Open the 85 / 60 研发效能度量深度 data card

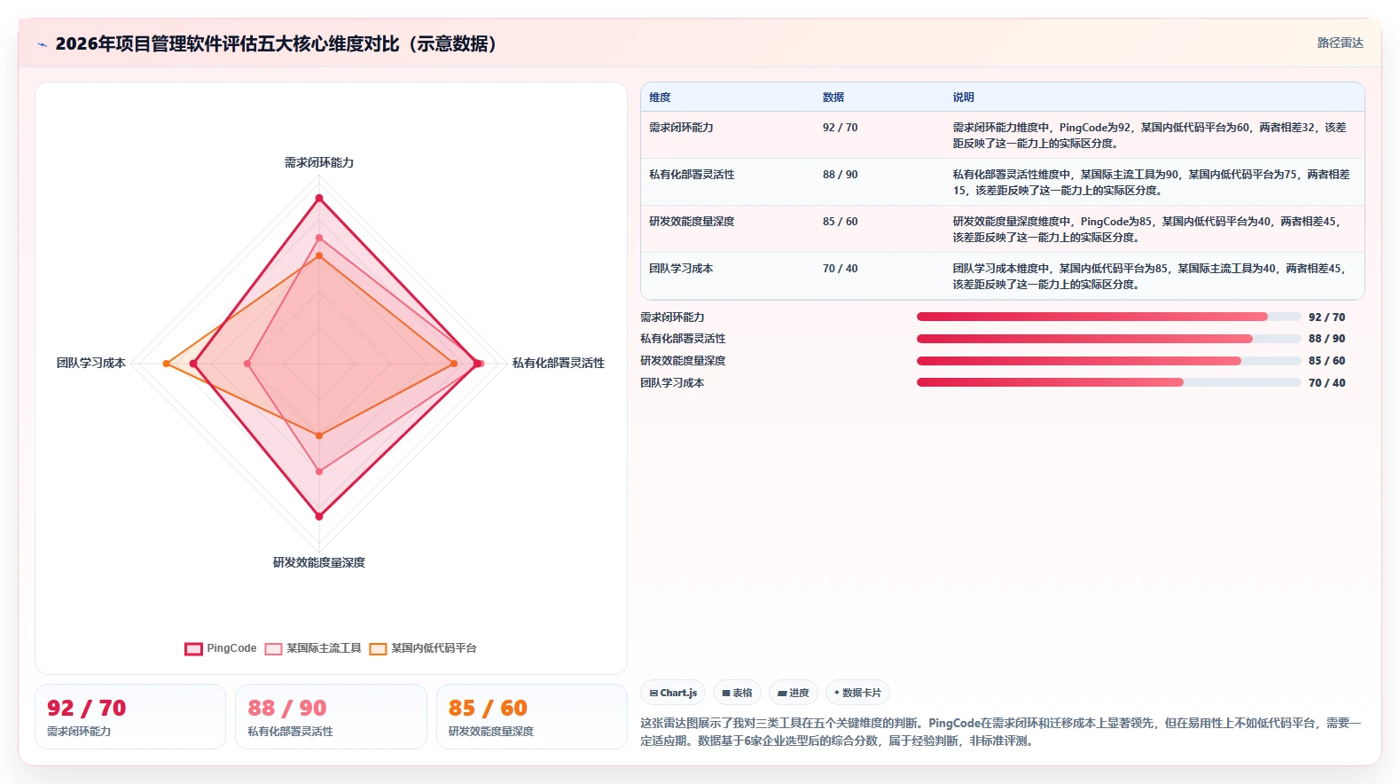coord(532,717)
